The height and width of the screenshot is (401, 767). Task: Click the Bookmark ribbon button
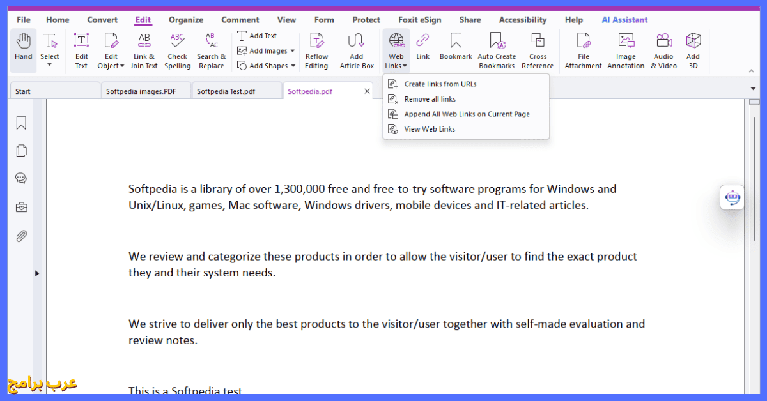point(456,46)
